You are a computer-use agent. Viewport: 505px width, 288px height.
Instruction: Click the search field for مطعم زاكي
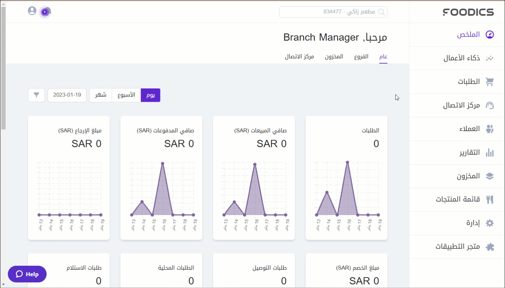(x=333, y=12)
